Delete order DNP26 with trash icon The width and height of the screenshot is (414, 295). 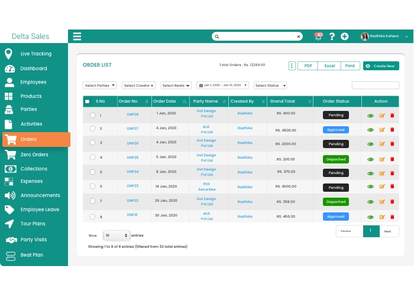(x=392, y=144)
